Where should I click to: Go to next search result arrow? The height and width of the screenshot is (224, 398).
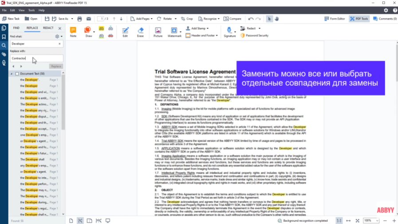(x=21, y=66)
